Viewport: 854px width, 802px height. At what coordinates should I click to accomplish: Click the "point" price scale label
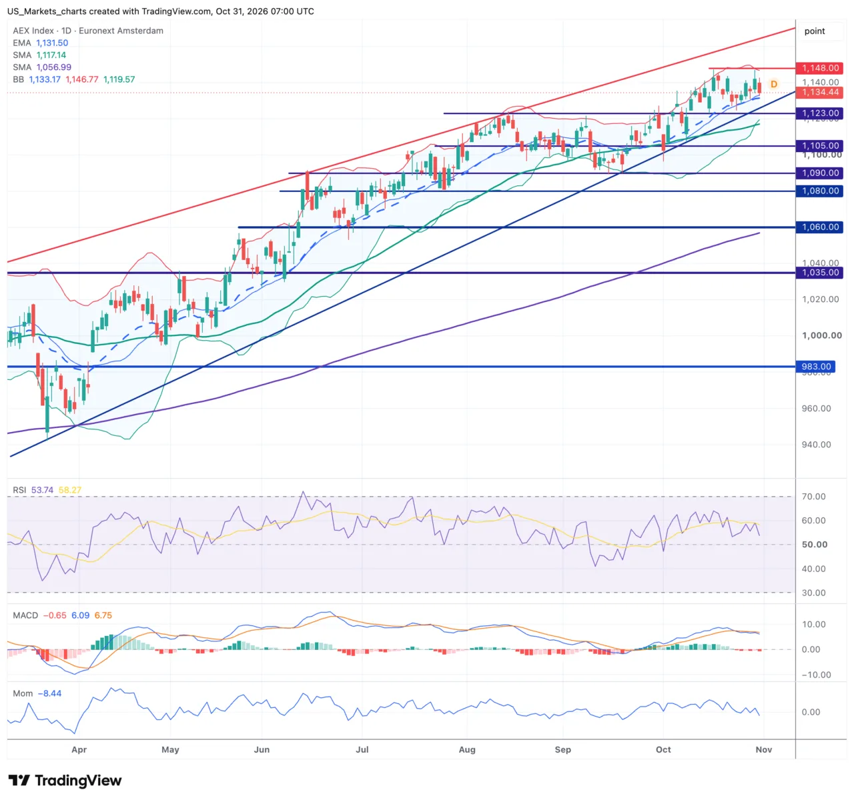(815, 31)
